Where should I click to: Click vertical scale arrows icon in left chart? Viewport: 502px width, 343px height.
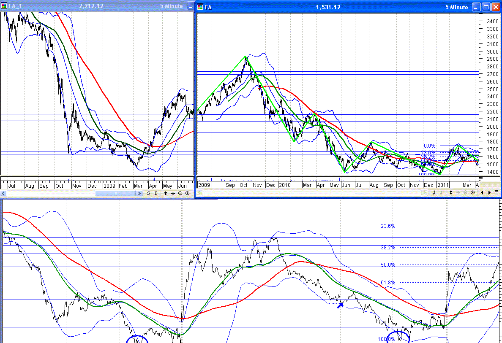(166, 193)
